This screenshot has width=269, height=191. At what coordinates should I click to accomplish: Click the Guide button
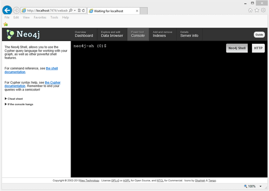[x=259, y=35]
